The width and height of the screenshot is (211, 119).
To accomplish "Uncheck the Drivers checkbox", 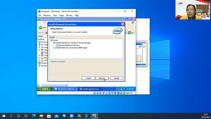I will (51, 40).
